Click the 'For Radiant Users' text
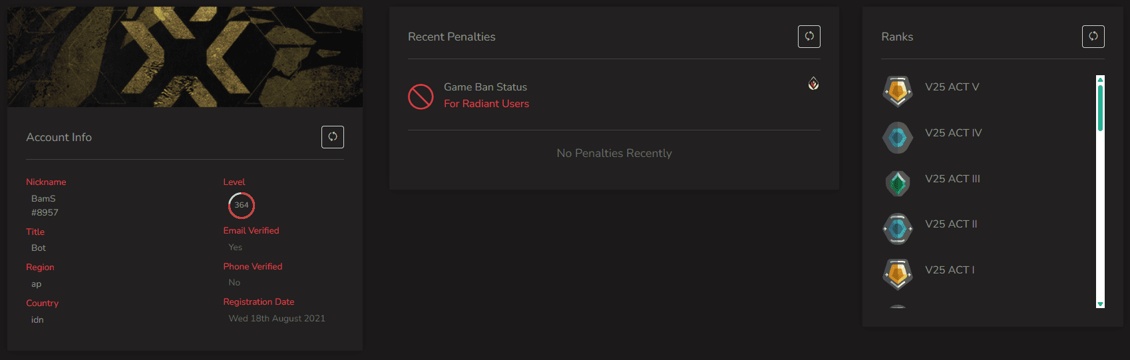The width and height of the screenshot is (1130, 360). point(486,104)
